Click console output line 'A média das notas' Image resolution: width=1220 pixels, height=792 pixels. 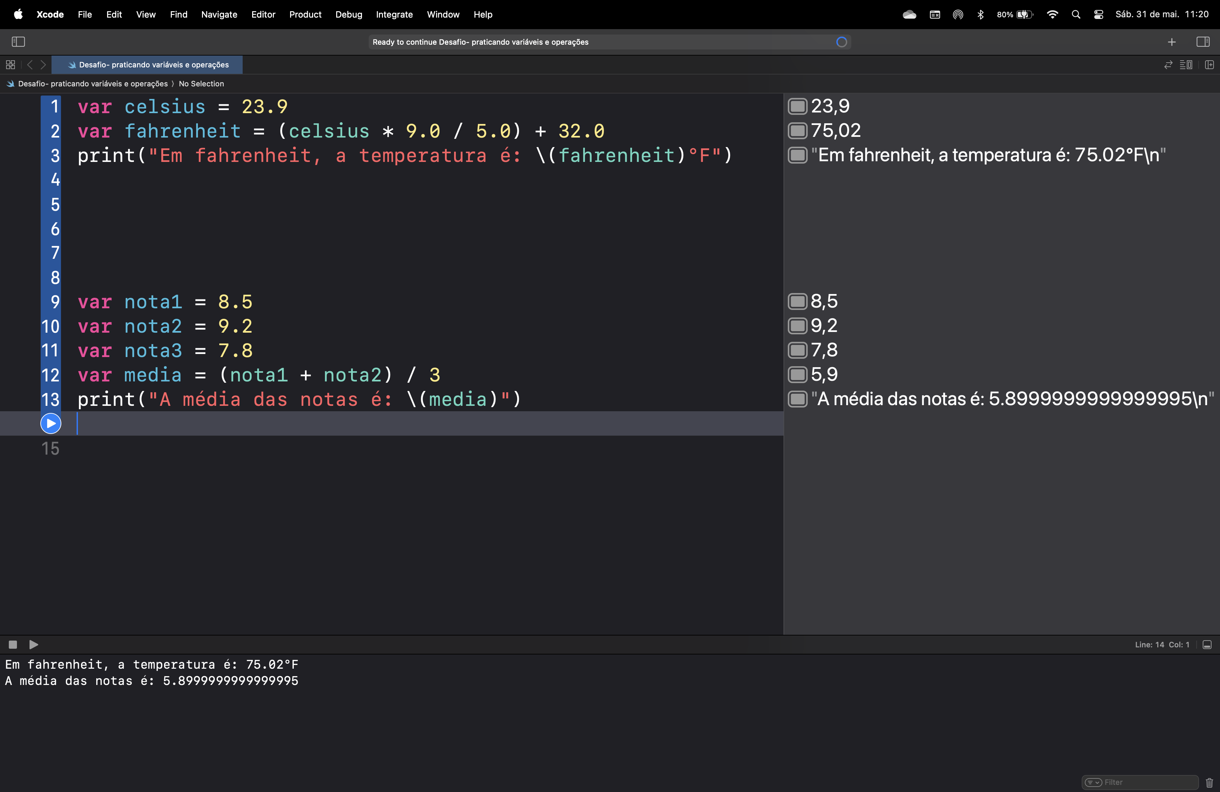(x=152, y=681)
